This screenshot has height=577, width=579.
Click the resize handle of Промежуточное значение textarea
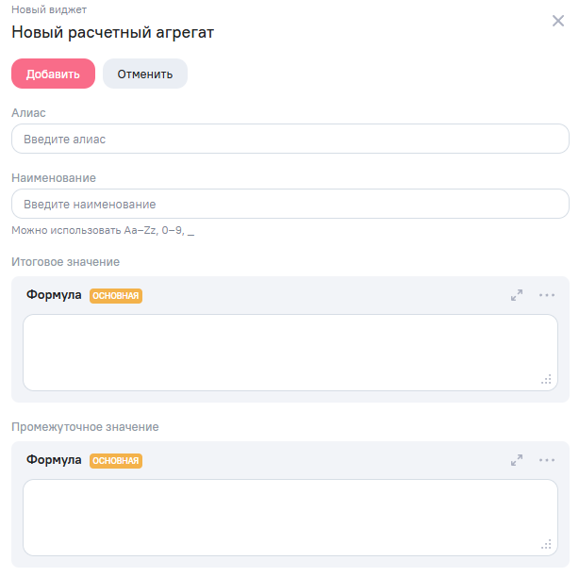pos(546,545)
